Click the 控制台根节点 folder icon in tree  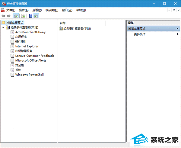[3, 23]
